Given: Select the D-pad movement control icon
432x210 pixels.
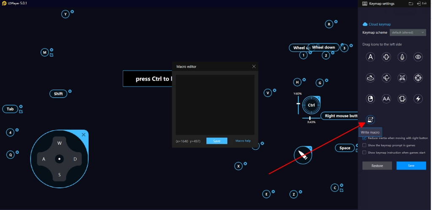Looking at the screenshot, I should pos(386,57).
